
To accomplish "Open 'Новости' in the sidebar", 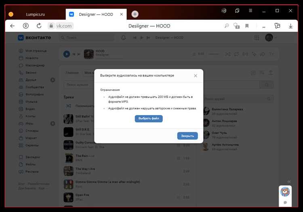I will click(28, 58).
